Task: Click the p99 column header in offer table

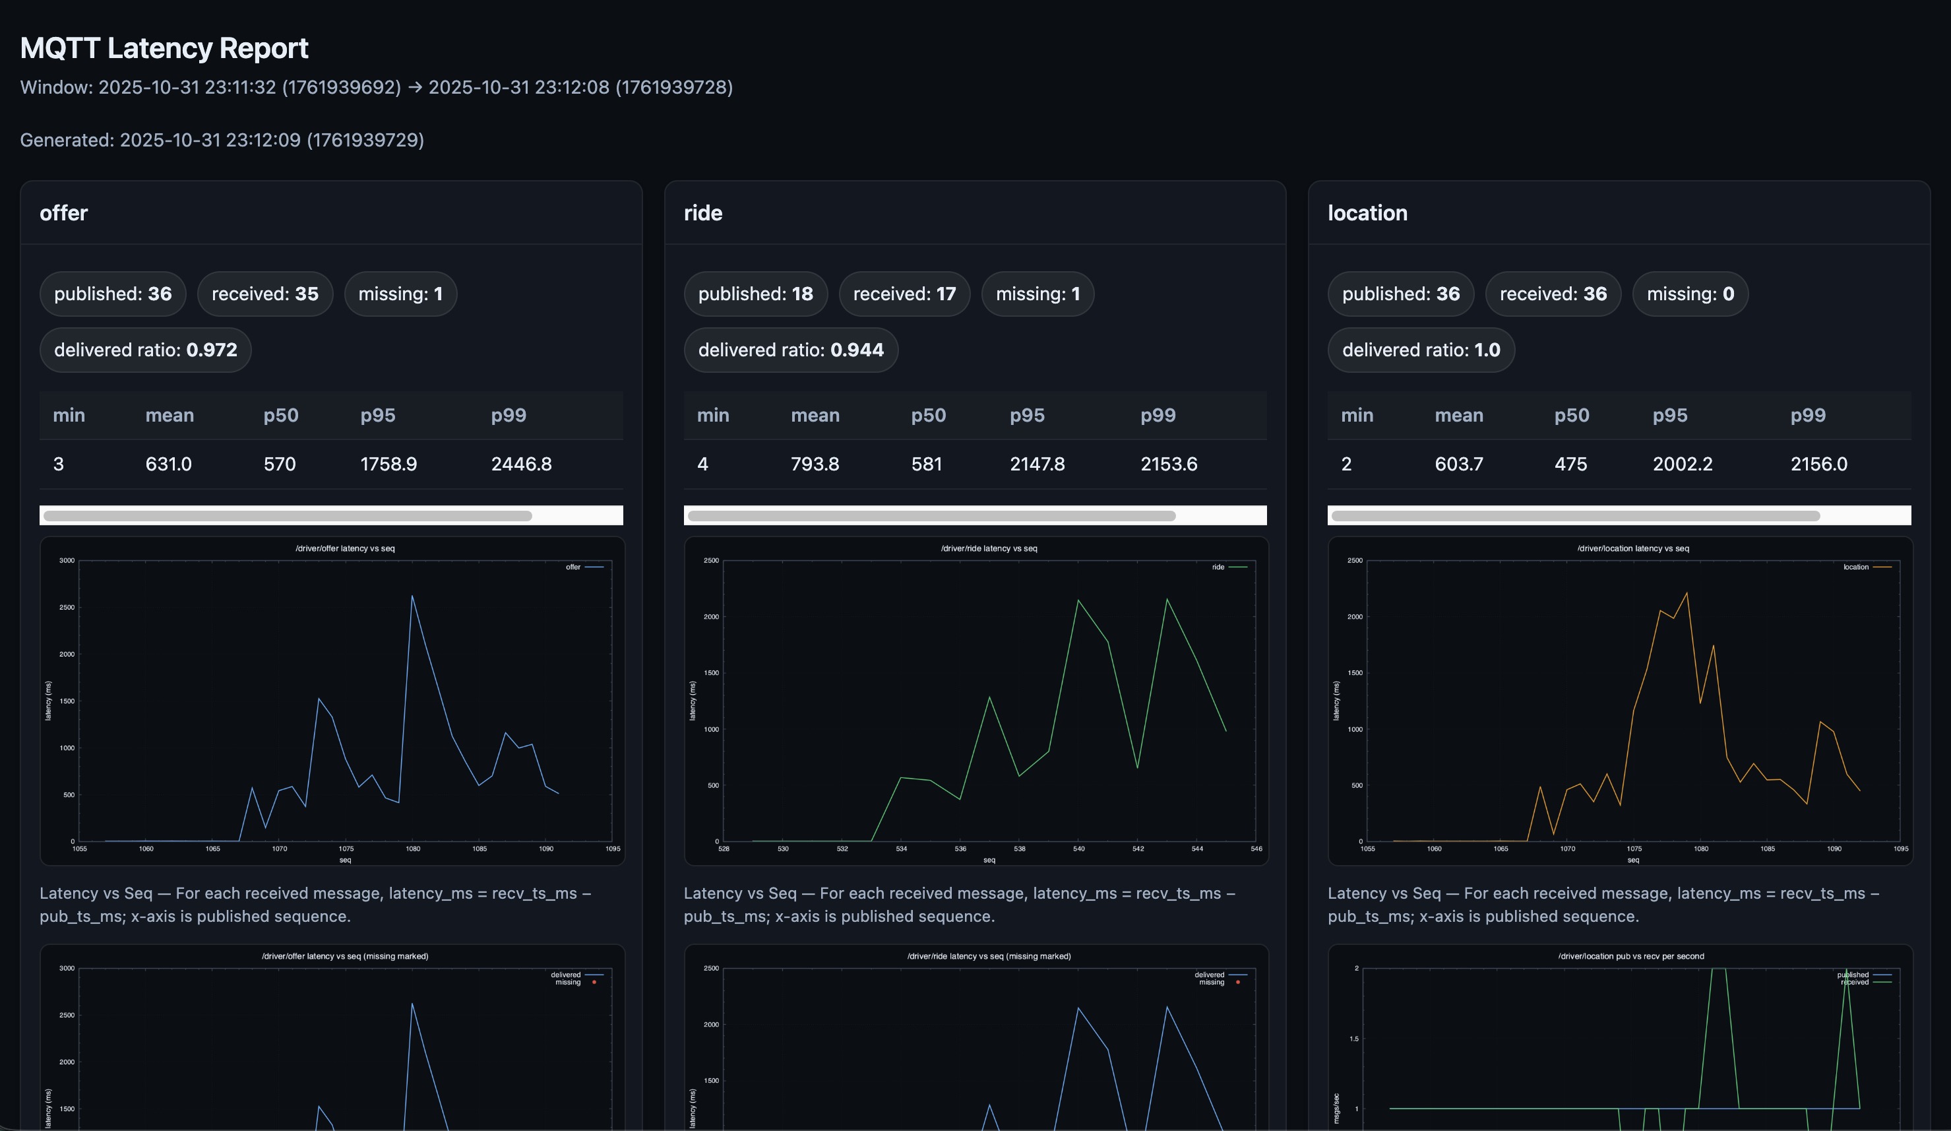Action: (x=508, y=415)
